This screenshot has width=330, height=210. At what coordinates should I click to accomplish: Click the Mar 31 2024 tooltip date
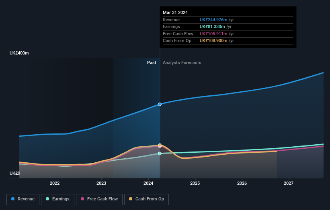(x=175, y=12)
